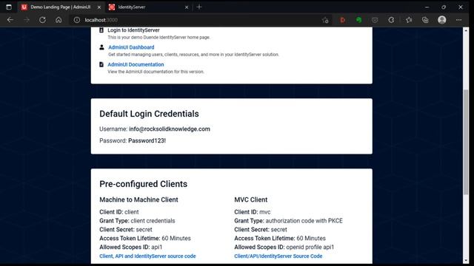Screen dimensions: 474x266
Task: Click the 'Client ID: mvc' text
Action: pos(253,212)
